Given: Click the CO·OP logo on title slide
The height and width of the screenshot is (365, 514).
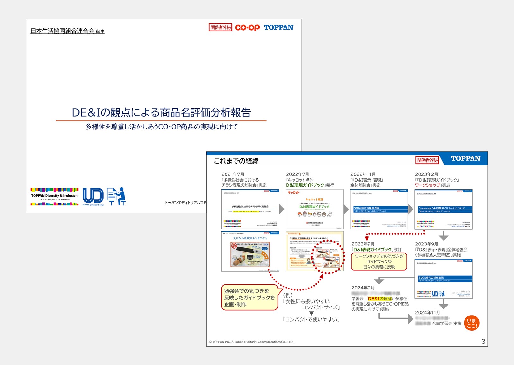Looking at the screenshot, I should [x=247, y=28].
